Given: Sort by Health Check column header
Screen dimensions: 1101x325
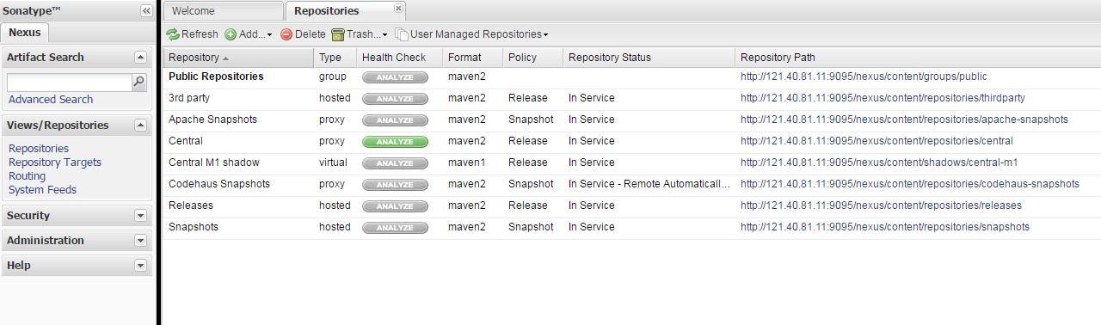Looking at the screenshot, I should point(400,58).
